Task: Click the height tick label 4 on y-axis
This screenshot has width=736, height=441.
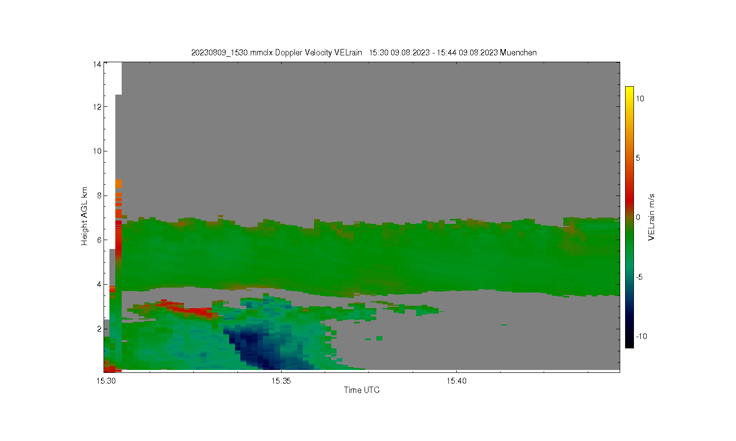Action: pos(99,284)
